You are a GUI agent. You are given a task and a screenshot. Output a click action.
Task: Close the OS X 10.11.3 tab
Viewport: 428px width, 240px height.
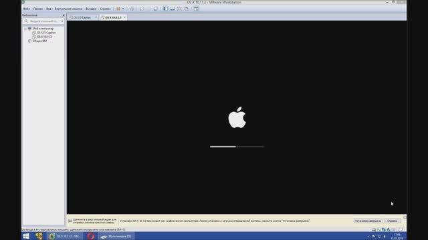(124, 17)
